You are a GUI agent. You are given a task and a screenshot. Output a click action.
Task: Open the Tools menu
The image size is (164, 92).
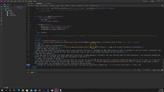click(x=19, y=1)
